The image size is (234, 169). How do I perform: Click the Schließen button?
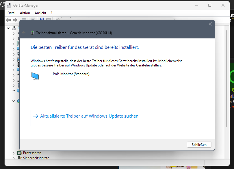coord(199,144)
